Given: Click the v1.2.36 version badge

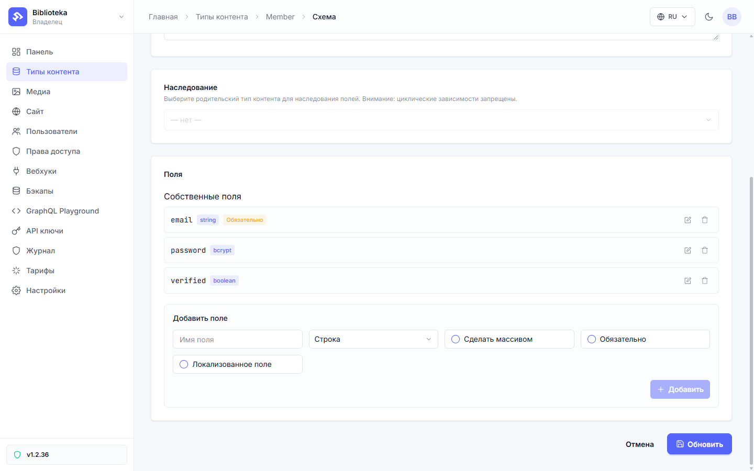Looking at the screenshot, I should (x=66, y=455).
